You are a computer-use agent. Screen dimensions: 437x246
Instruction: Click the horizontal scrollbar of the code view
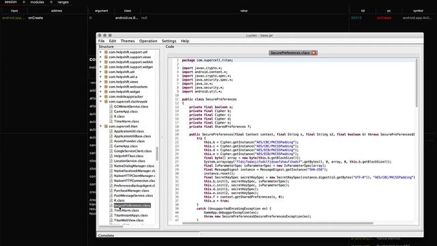click(278, 223)
